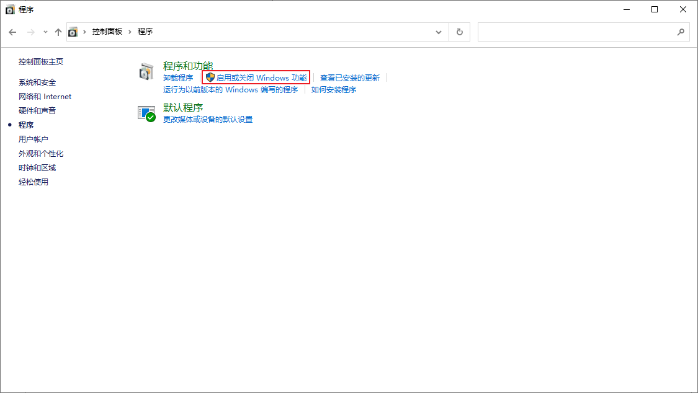Maximize the 程序 window
This screenshot has height=393, width=698.
(x=655, y=9)
